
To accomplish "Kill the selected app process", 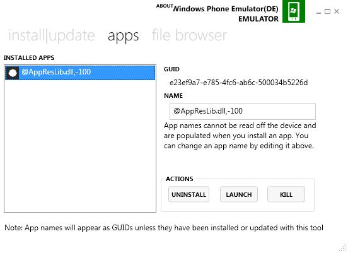I will pos(286,194).
